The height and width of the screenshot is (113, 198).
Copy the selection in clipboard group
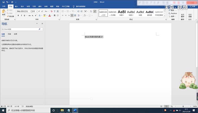10,13
